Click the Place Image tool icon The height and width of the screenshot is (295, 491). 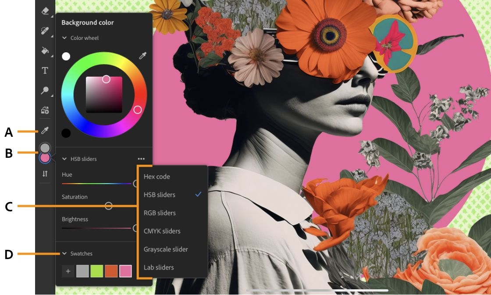coord(45,110)
